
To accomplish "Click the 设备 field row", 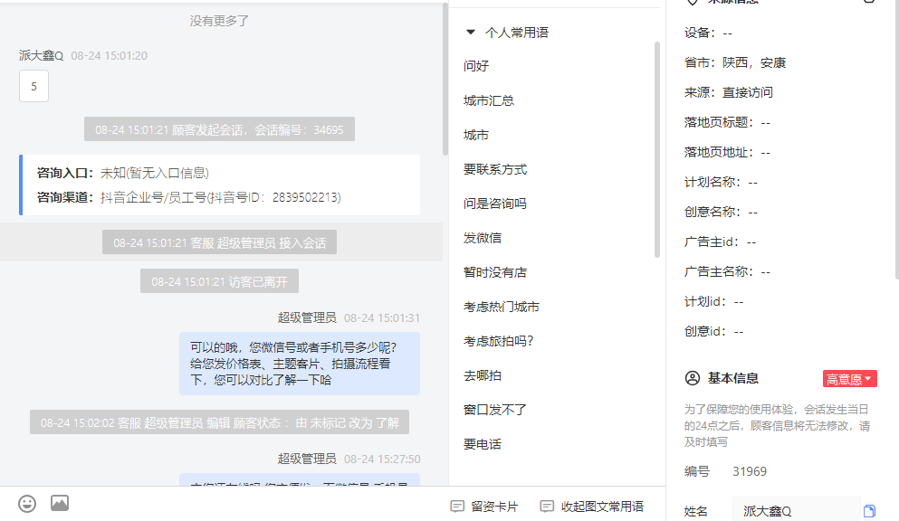I will [x=708, y=33].
